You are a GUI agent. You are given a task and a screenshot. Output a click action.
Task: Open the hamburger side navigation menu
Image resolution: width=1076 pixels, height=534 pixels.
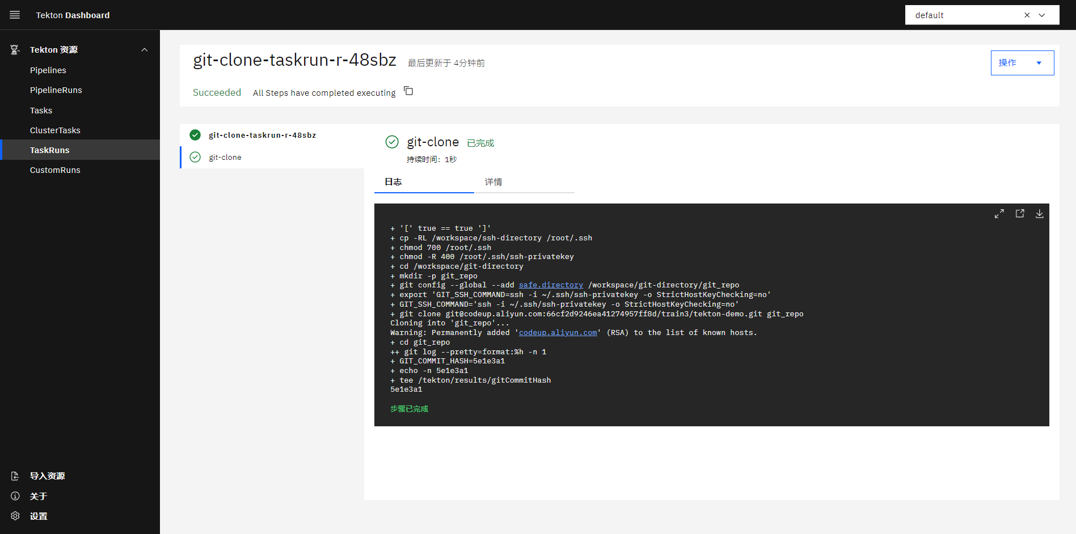tap(15, 15)
